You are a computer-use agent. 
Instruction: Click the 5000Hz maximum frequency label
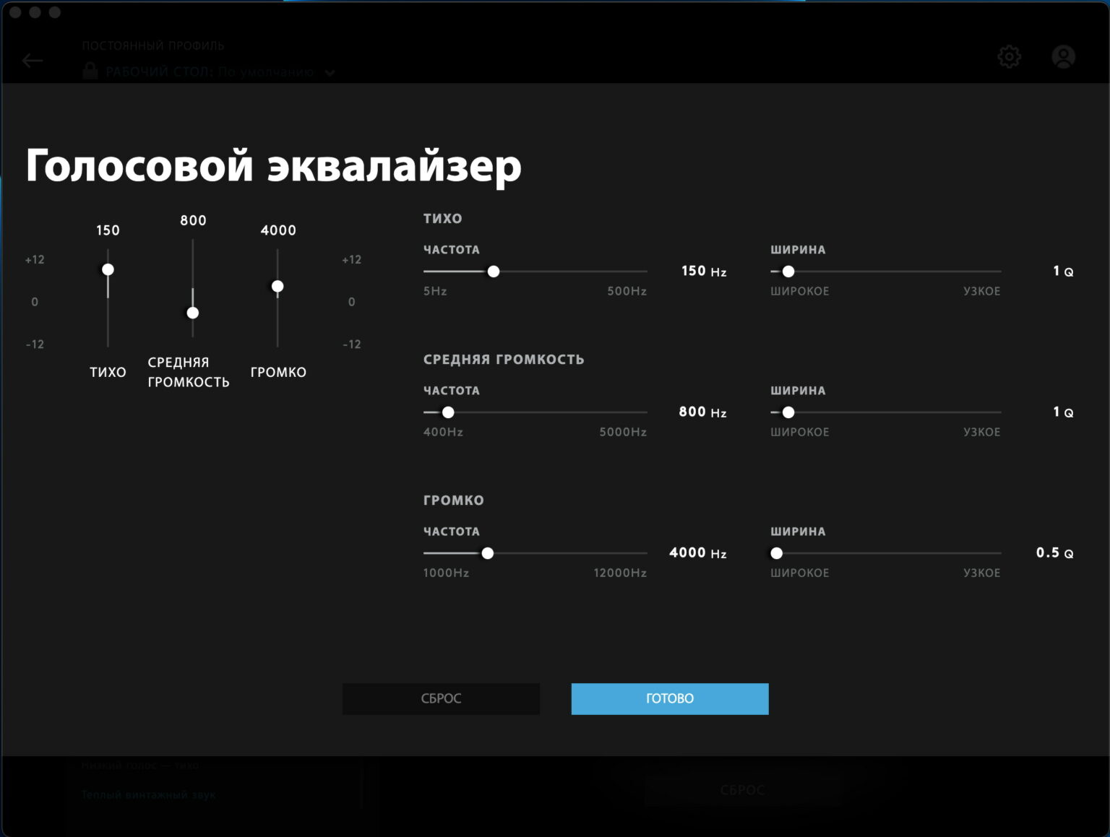623,432
